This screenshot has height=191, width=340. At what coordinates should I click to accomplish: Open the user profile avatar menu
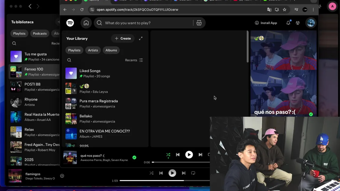point(311,23)
